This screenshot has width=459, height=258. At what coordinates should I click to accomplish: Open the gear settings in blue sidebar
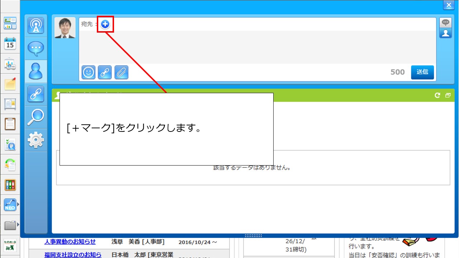[36, 140]
